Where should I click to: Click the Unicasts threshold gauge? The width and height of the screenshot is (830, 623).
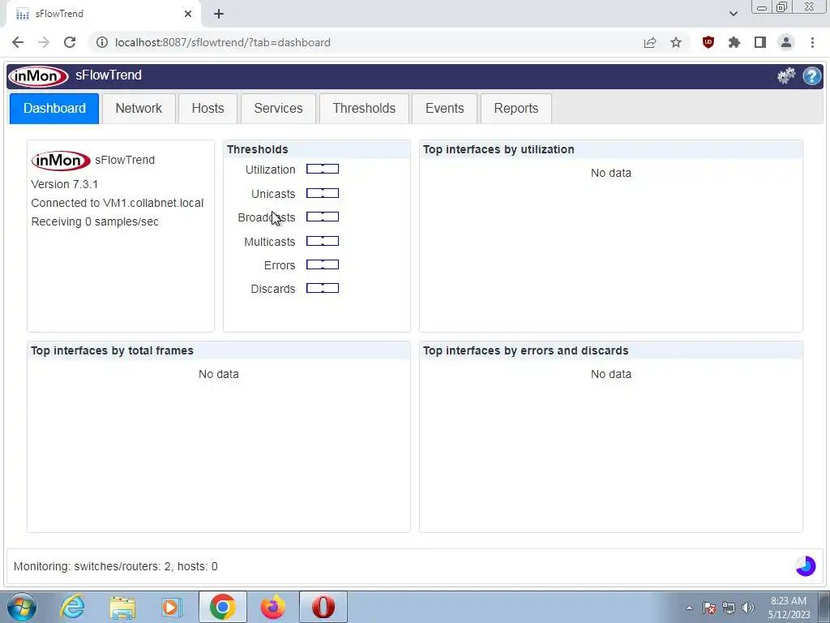(x=323, y=193)
